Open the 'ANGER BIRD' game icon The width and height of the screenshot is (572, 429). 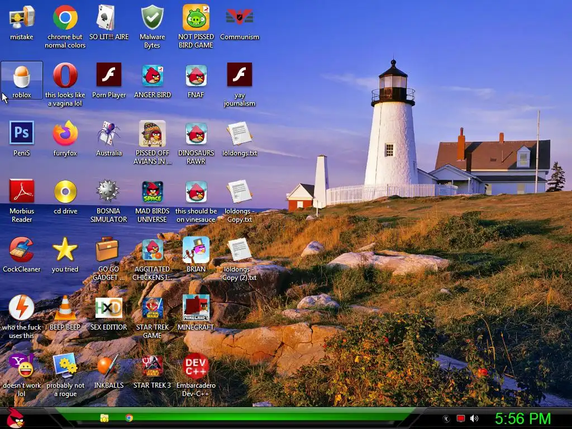(x=152, y=75)
